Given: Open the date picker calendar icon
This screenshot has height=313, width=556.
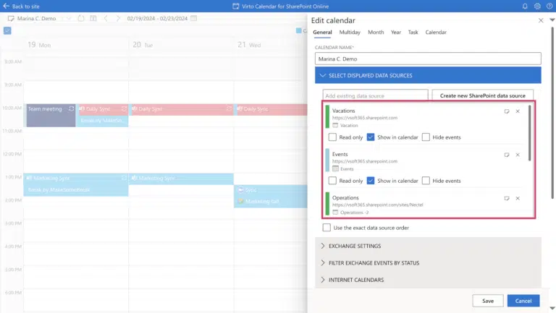Looking at the screenshot, I should [x=193, y=18].
